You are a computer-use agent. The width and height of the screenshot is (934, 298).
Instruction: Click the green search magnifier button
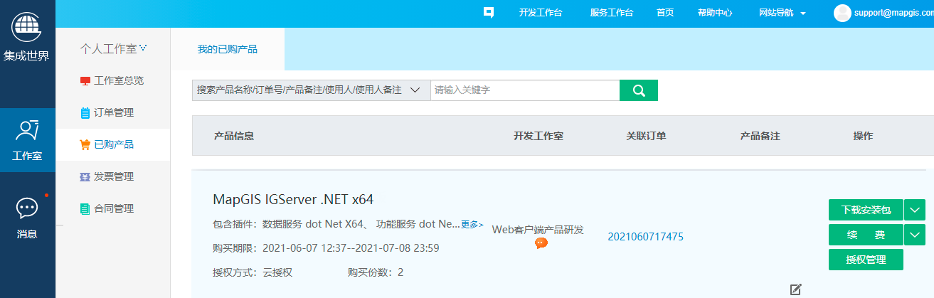pos(639,90)
